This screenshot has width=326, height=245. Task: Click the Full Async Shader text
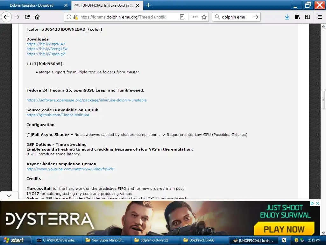click(51, 135)
